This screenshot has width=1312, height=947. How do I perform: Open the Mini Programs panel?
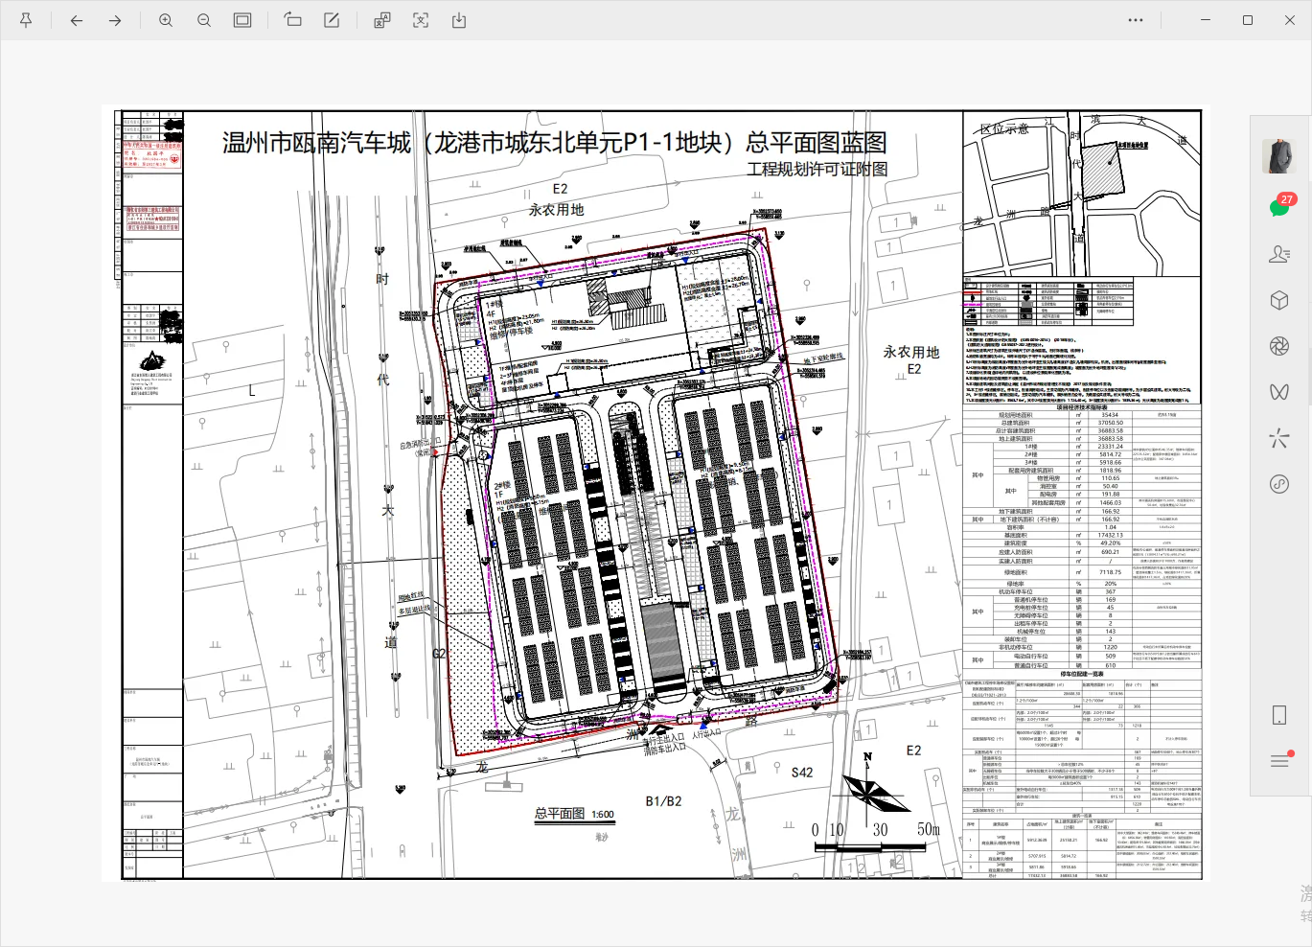point(1279,484)
